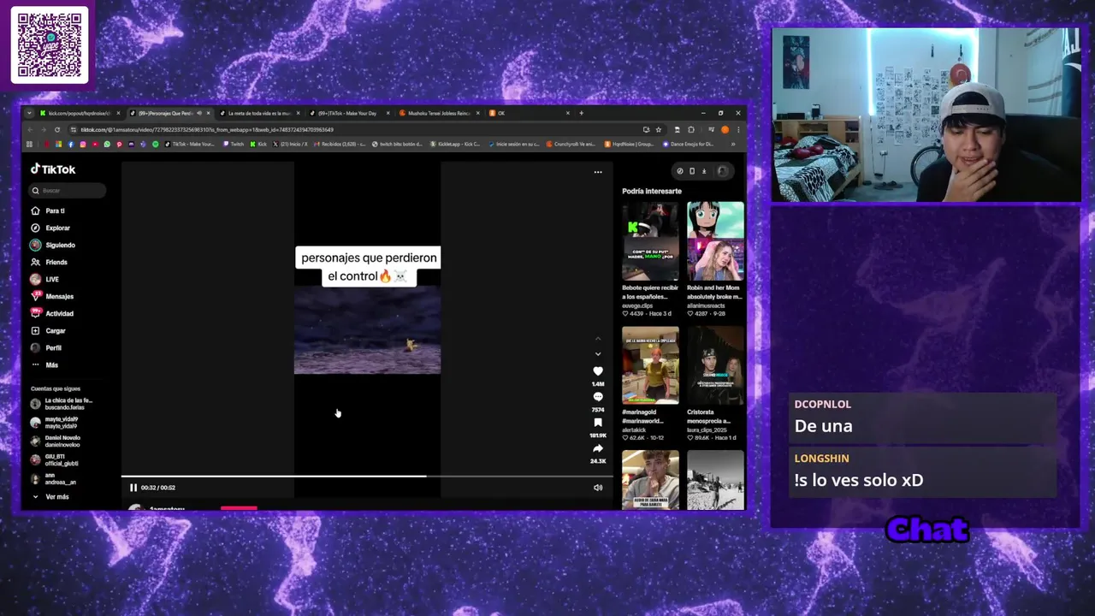Screen dimensions: 1095x616
Task: Go to the Para ti feed
Action: [x=48, y=210]
